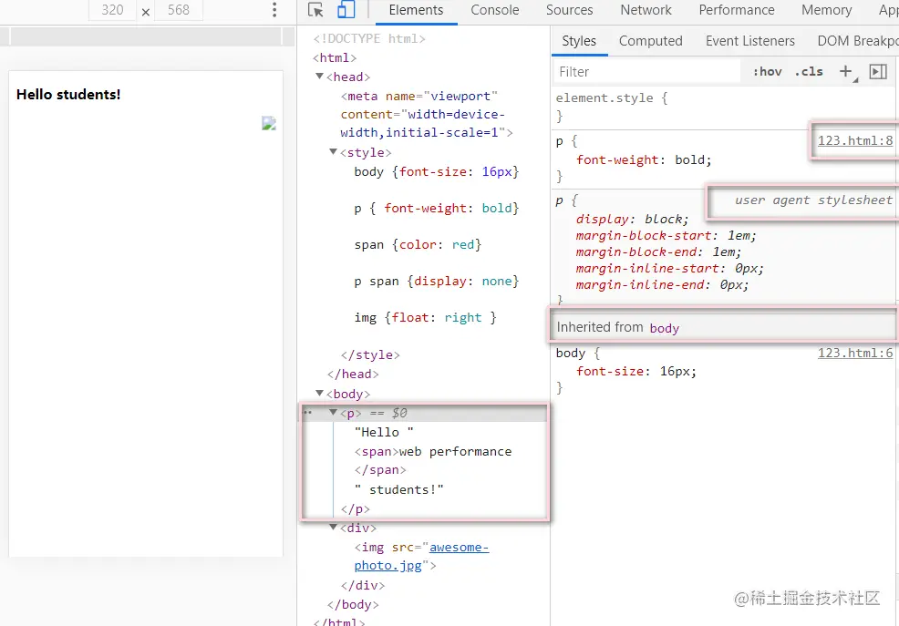
Task: Toggle the computed styles sidebar icon
Action: point(878,72)
